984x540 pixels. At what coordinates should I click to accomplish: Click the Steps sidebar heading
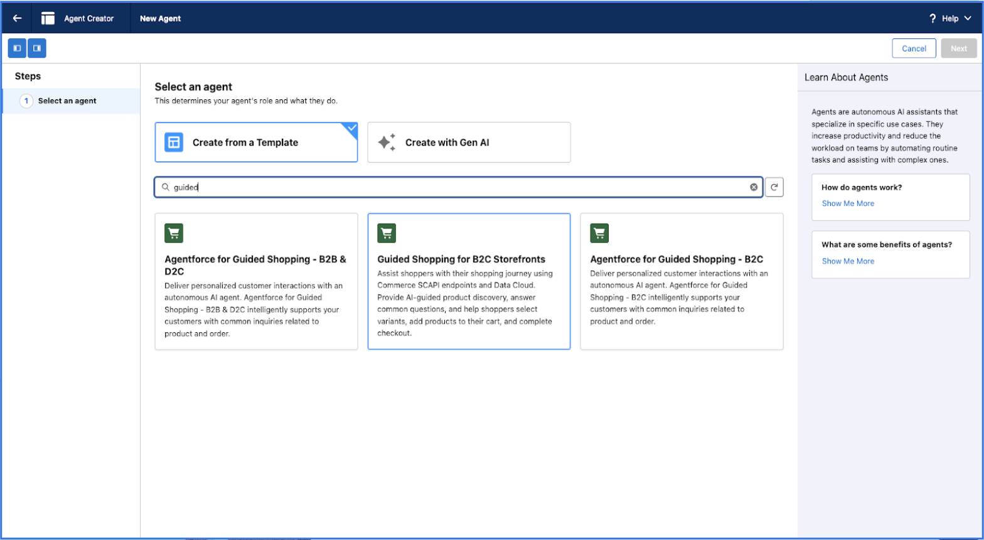tap(28, 76)
